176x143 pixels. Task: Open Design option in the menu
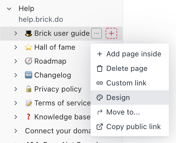point(130,98)
